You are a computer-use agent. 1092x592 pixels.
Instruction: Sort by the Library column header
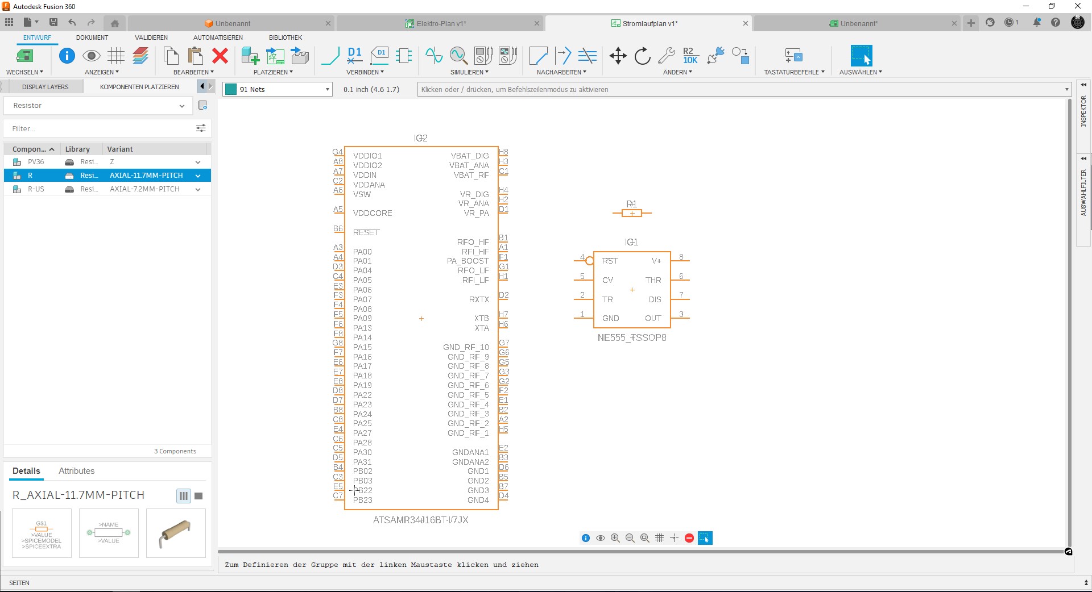[77, 149]
